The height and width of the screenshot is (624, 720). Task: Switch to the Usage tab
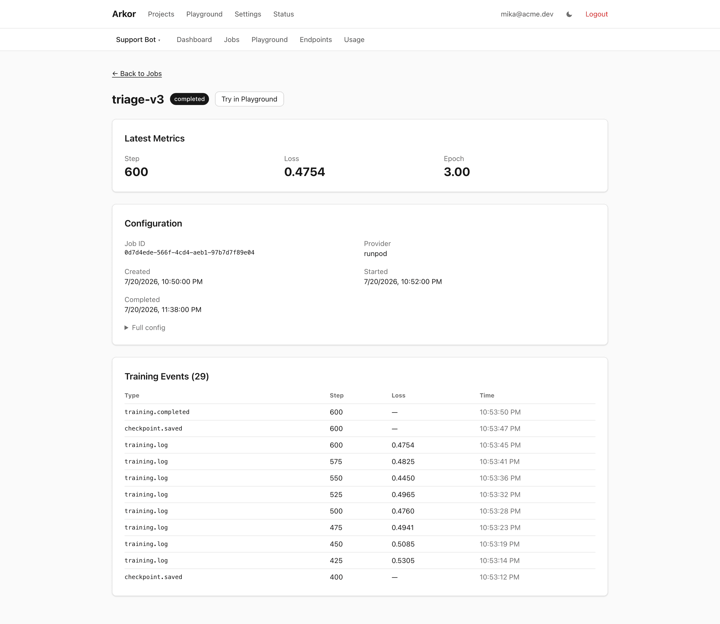354,40
